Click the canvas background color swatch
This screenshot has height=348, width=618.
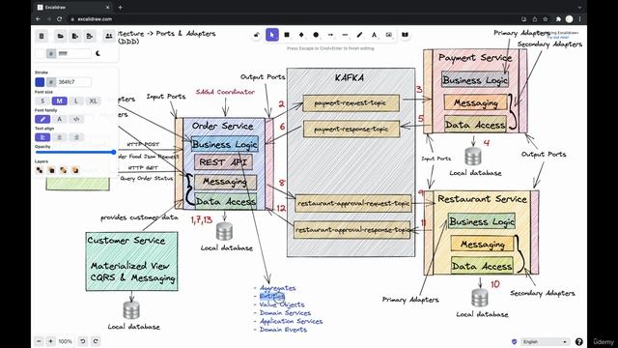pos(40,53)
